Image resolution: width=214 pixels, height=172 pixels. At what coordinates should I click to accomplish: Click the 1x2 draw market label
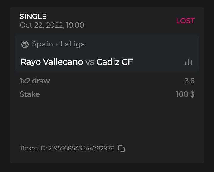35,81
